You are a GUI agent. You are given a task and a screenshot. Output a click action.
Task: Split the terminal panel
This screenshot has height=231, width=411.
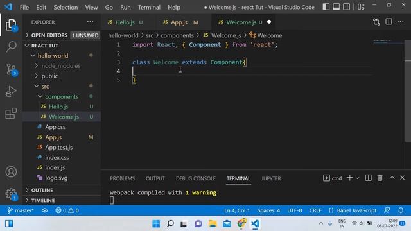(x=368, y=178)
